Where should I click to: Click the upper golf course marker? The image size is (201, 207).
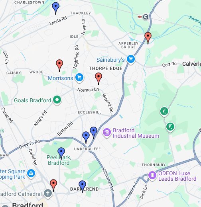pos(164,111)
